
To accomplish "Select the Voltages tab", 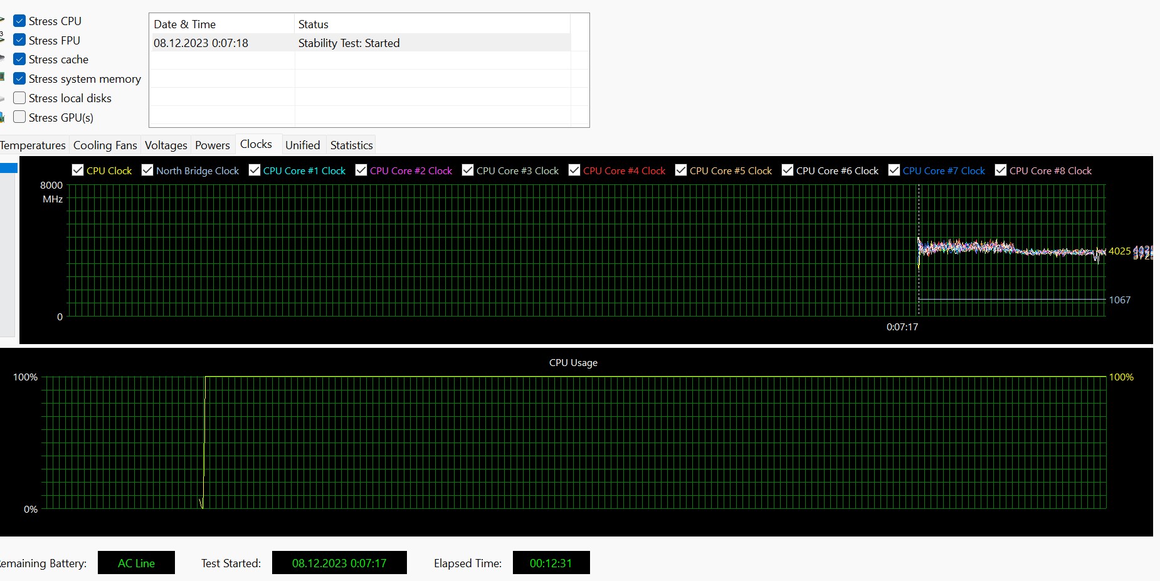I will coord(166,145).
